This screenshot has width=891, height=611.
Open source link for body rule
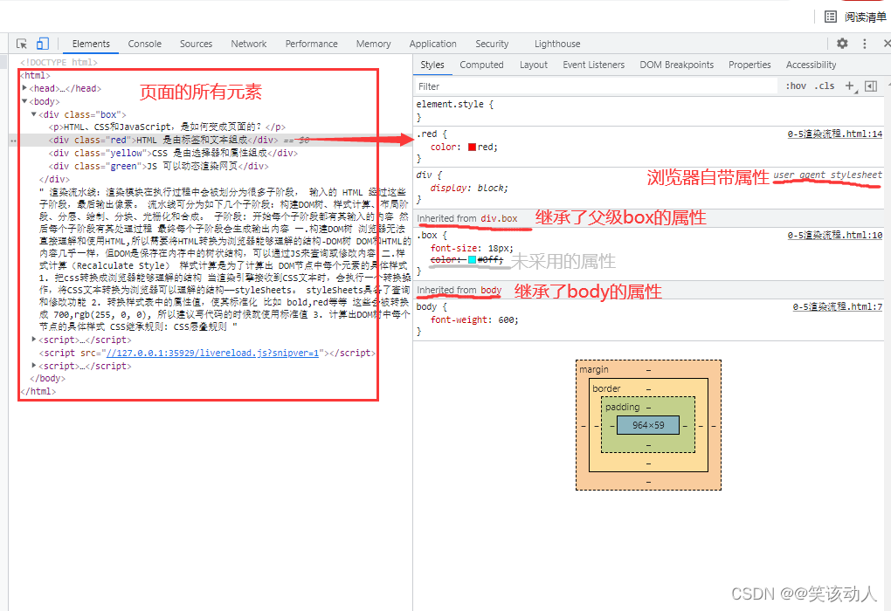(838, 306)
